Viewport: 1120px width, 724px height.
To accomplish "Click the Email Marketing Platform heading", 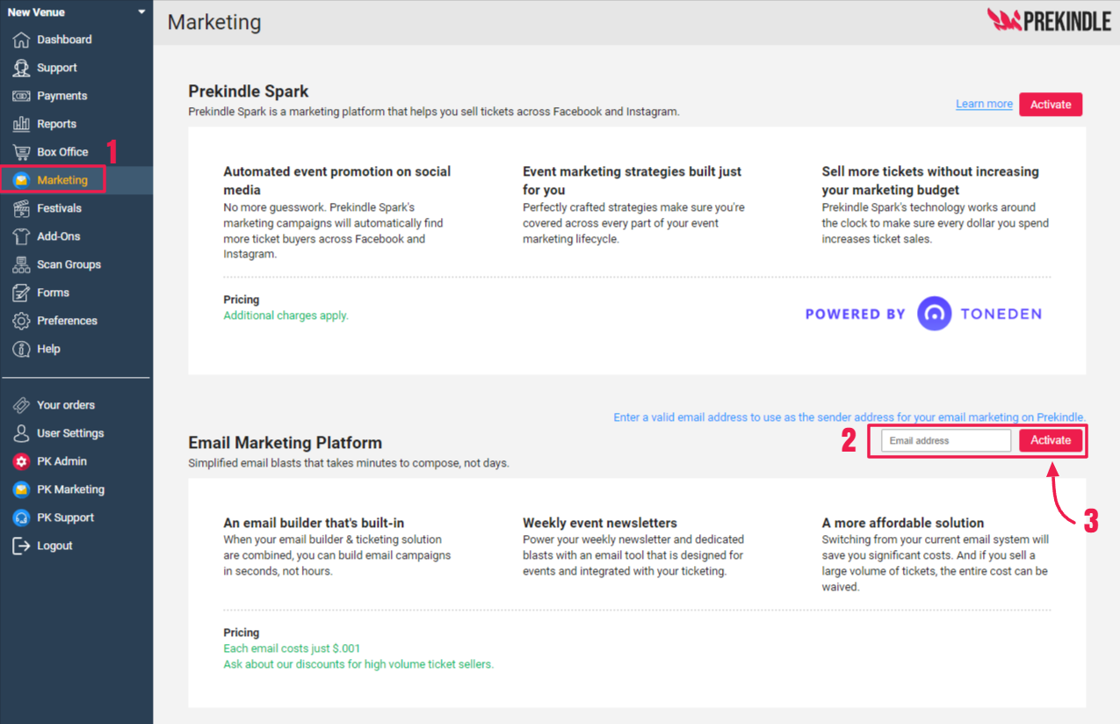I will (x=285, y=443).
